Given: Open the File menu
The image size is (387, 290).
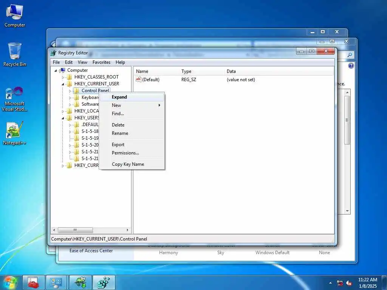Looking at the screenshot, I should pos(56,62).
